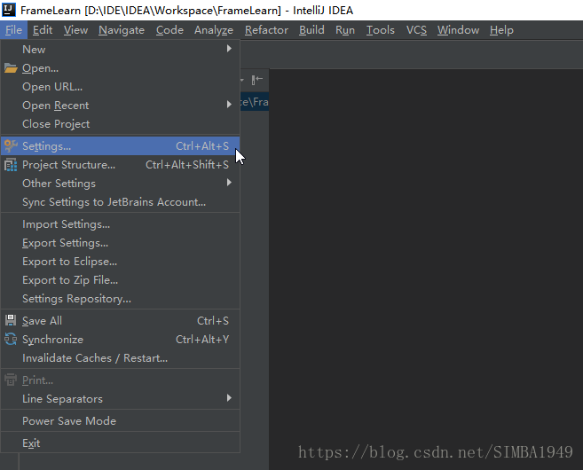Open Settings Repository...
Viewport: 583px width, 470px height.
pyautogui.click(x=120, y=298)
